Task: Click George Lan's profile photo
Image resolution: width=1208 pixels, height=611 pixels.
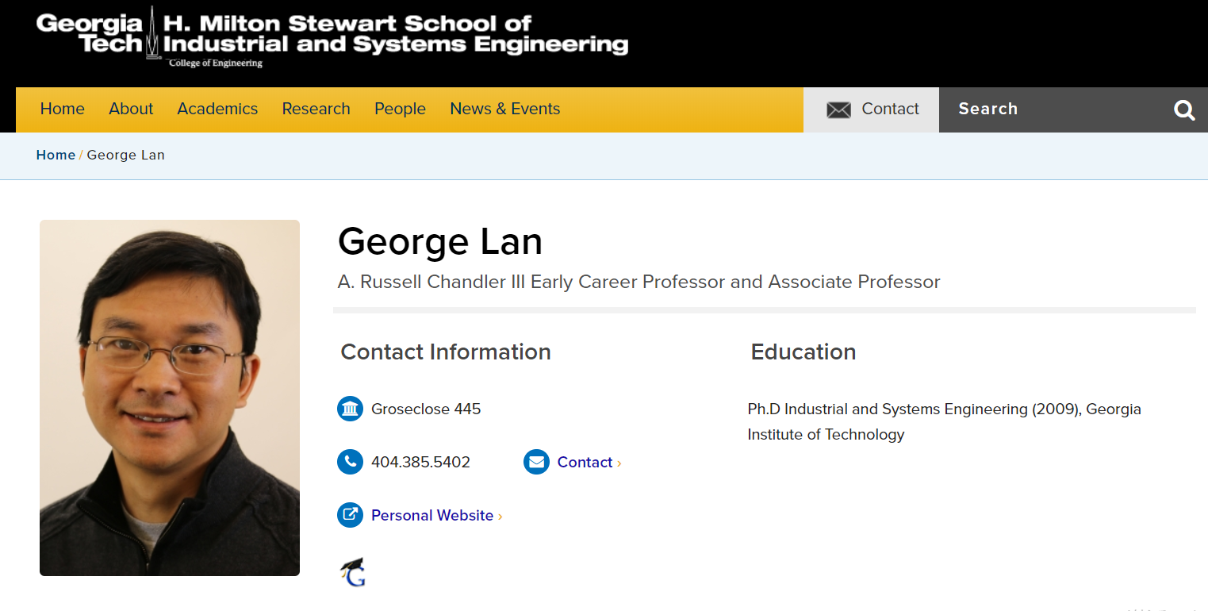Action: (x=170, y=398)
